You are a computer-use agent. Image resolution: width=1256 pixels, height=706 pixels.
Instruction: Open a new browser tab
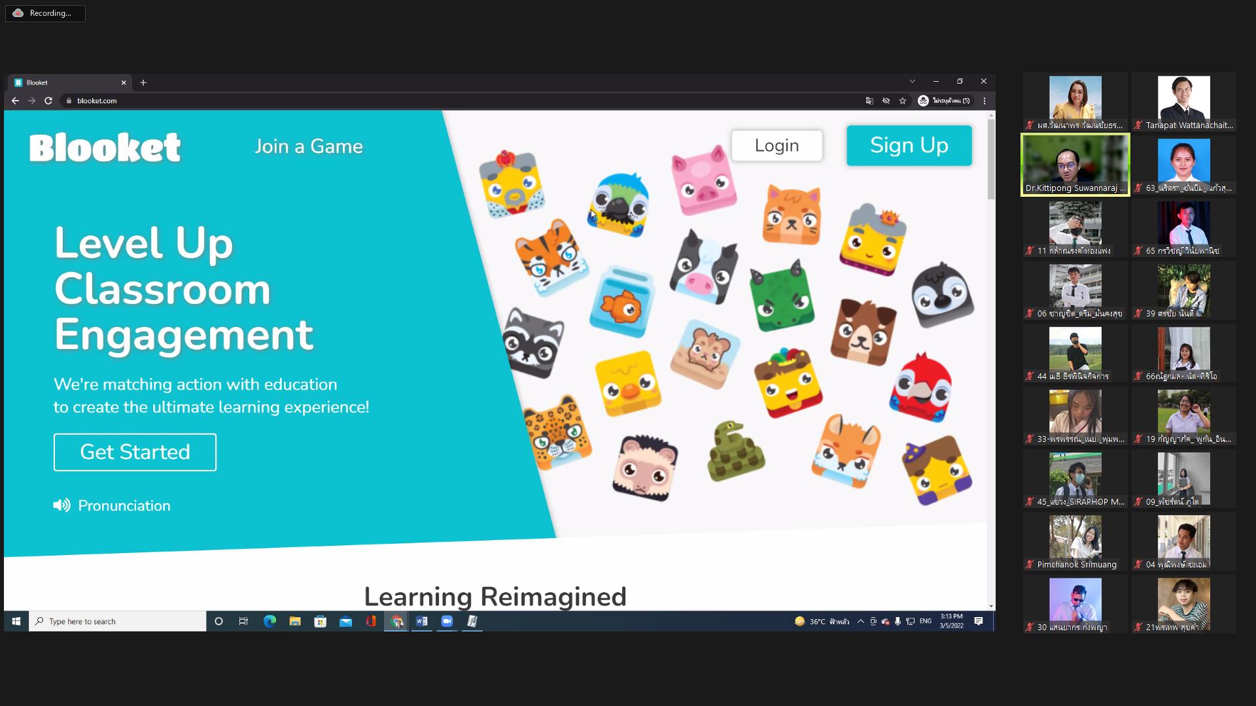143,82
